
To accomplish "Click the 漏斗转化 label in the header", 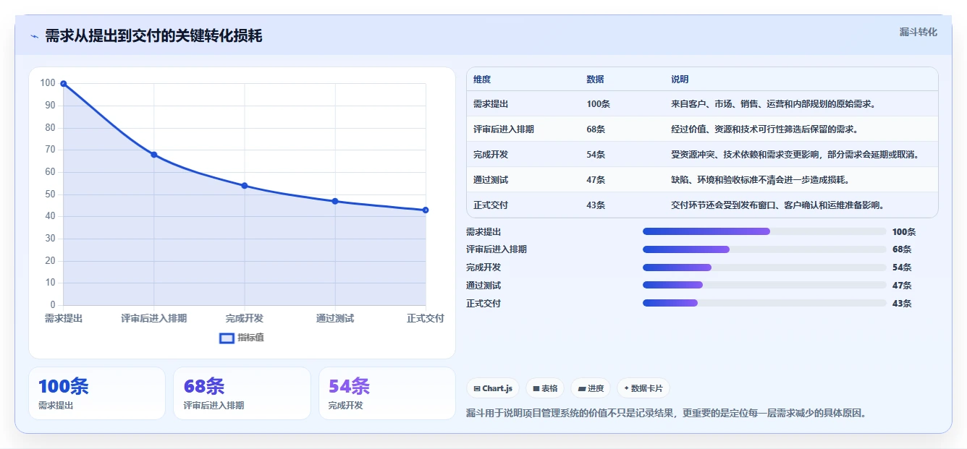I will coord(918,32).
